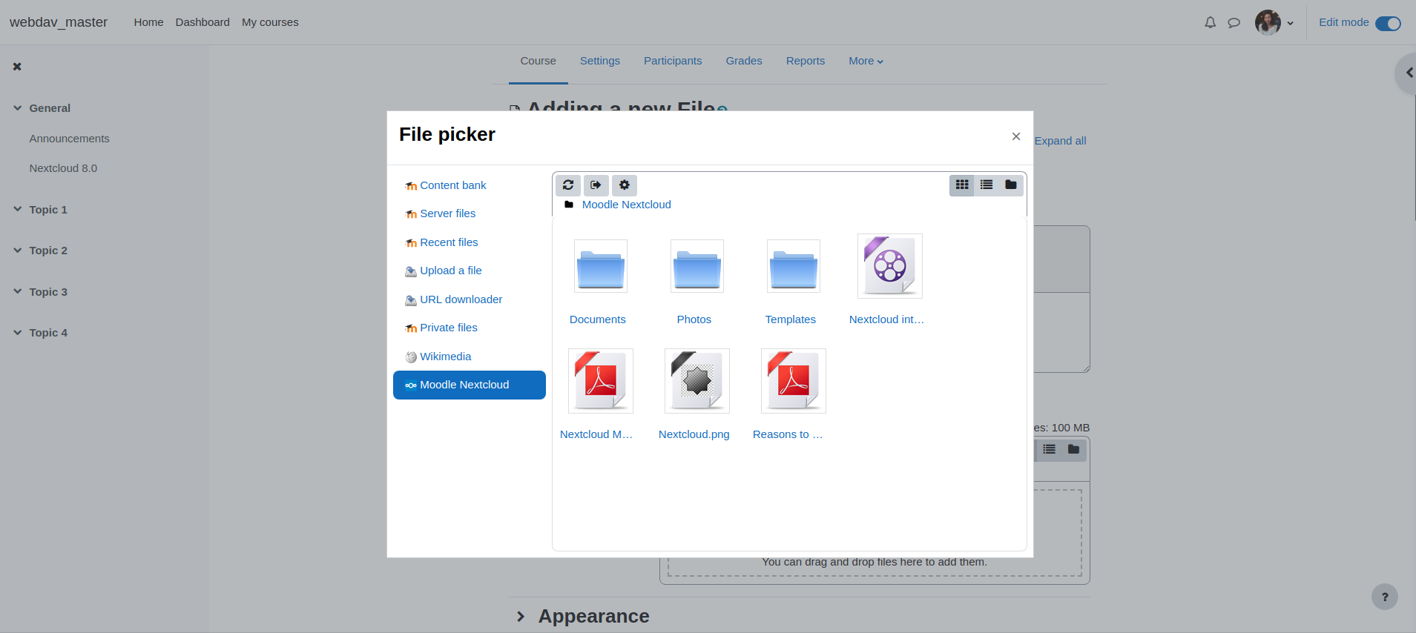
Task: Switch file picker to icon grid view
Action: click(x=962, y=185)
